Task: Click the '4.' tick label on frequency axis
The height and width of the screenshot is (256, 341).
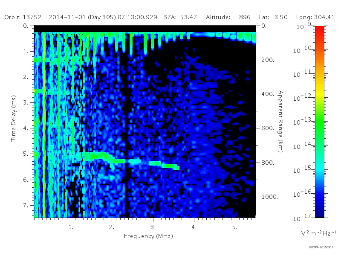Action: point(194,227)
